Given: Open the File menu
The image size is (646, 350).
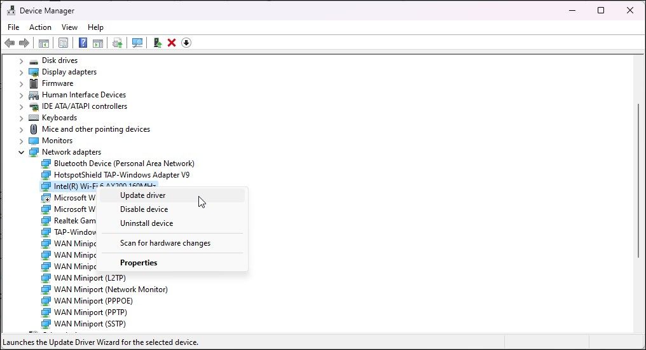Looking at the screenshot, I should (x=13, y=27).
